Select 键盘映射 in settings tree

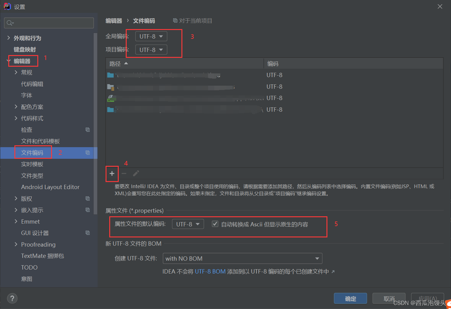point(25,50)
